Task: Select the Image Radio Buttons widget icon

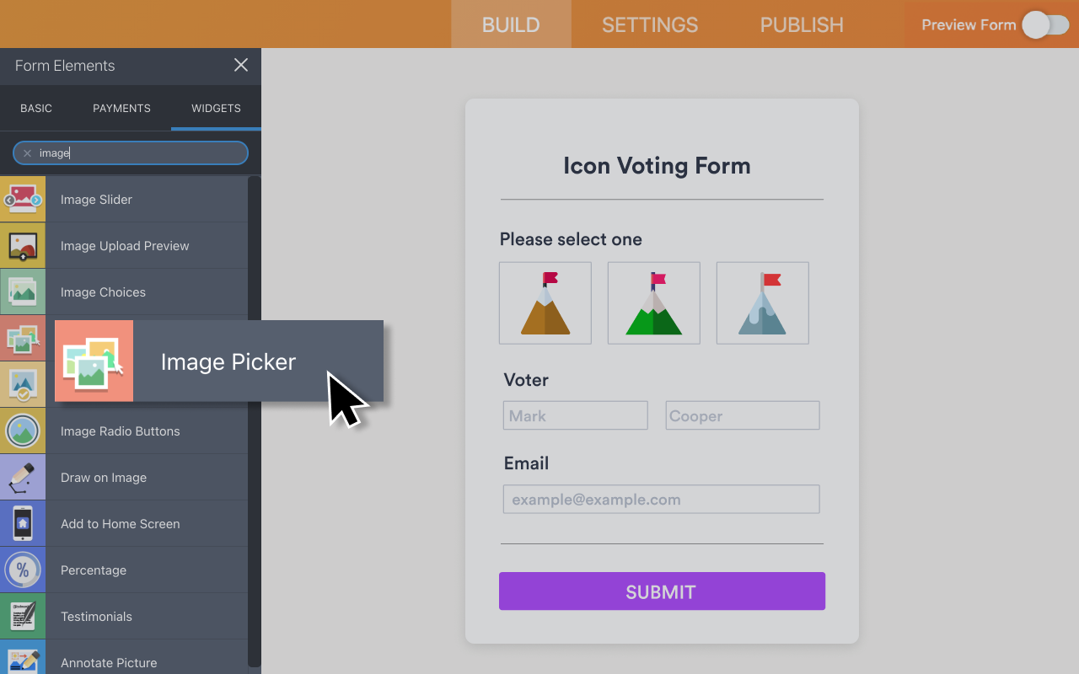Action: pyautogui.click(x=23, y=431)
